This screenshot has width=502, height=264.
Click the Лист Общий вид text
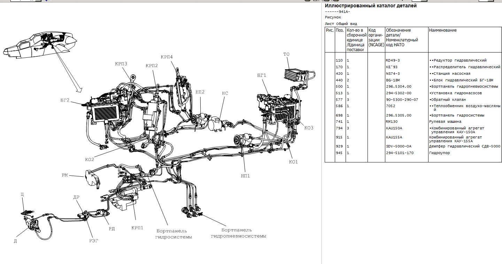341,24
